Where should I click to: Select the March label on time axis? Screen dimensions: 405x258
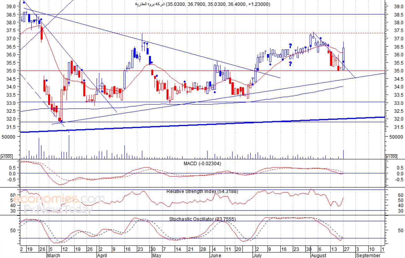(53, 255)
